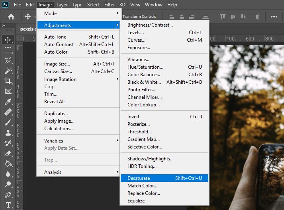This screenshot has height=210, width=284.
Task: Open the Edit menu
Action: coord(30,4)
